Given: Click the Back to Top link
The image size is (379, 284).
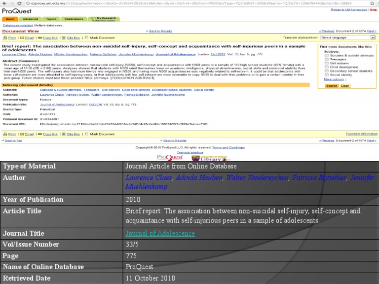Looking at the screenshot, I should pos(13,141).
